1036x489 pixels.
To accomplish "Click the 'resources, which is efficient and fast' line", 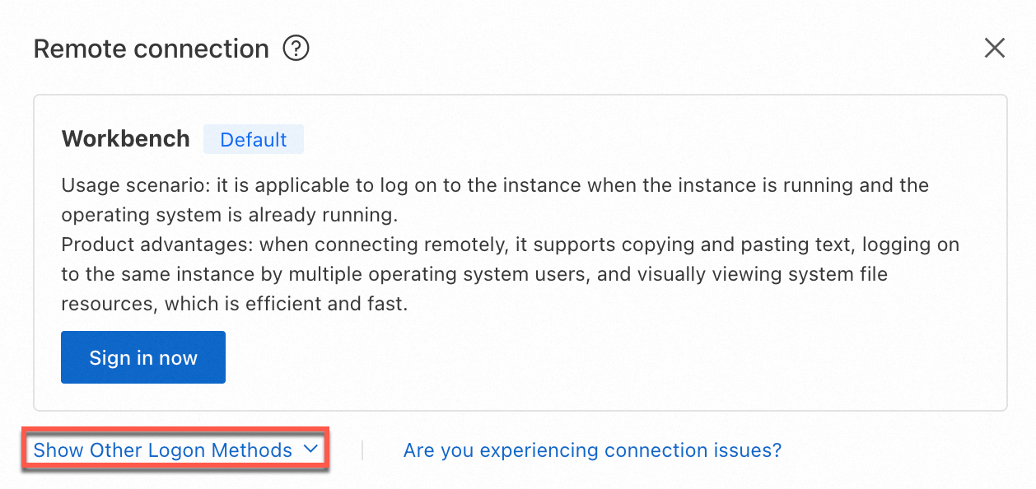I will click(x=235, y=304).
